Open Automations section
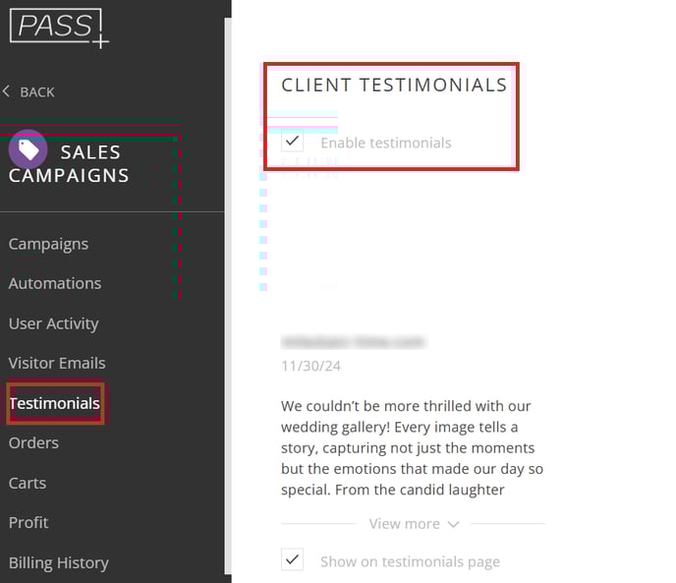 click(55, 283)
